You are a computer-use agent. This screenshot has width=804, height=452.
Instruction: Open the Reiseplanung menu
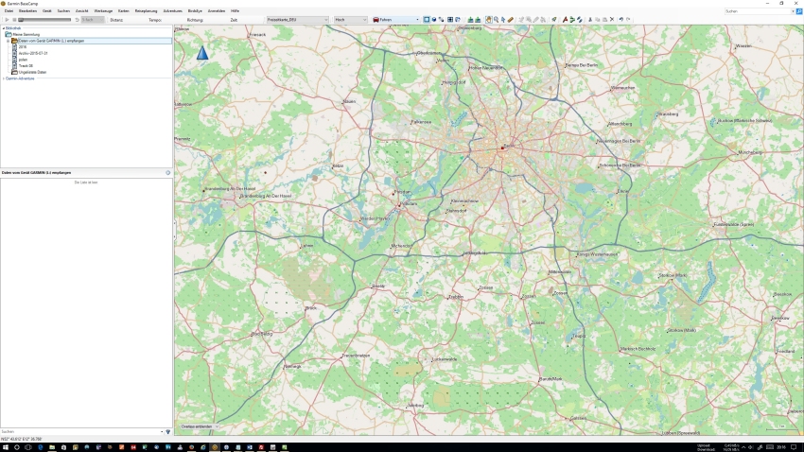(x=146, y=10)
